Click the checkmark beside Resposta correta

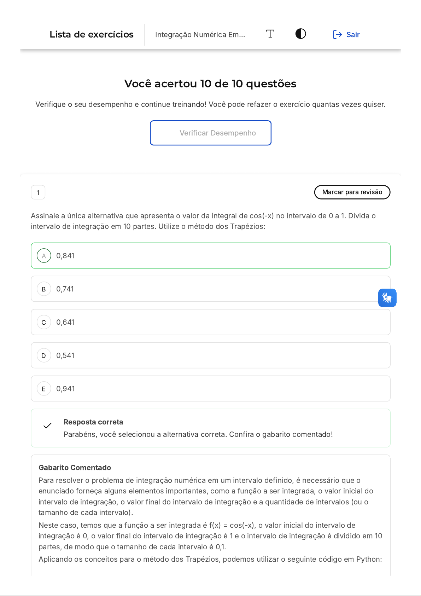47,426
